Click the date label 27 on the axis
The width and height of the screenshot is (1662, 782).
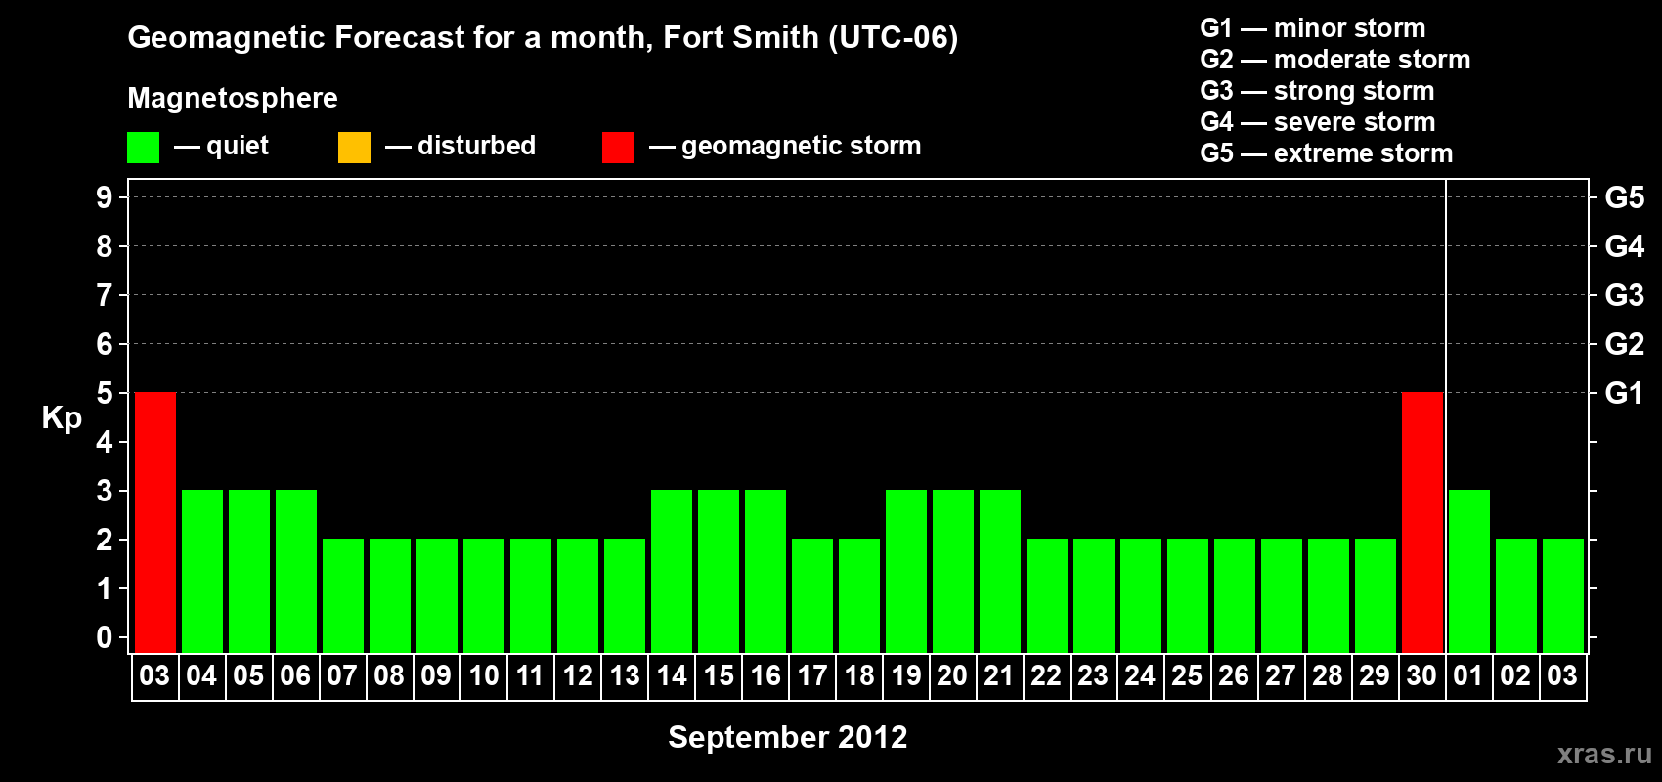pyautogui.click(x=1281, y=675)
